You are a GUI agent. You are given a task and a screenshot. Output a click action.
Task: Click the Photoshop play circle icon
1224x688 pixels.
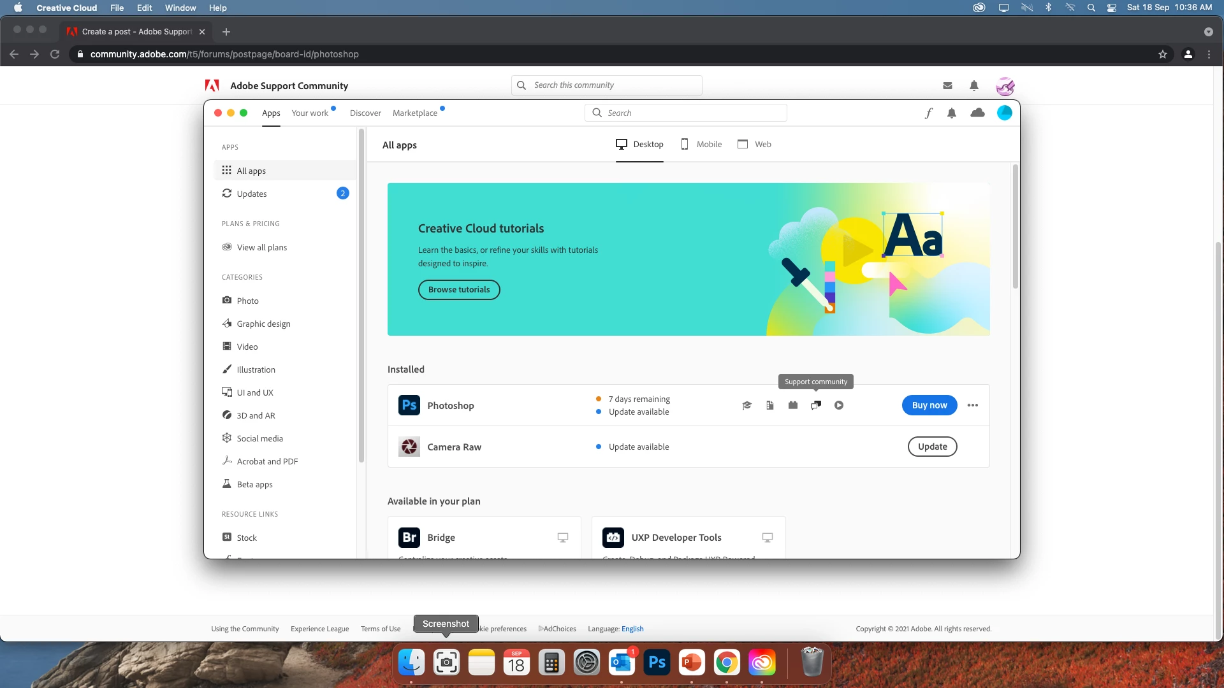[839, 405]
